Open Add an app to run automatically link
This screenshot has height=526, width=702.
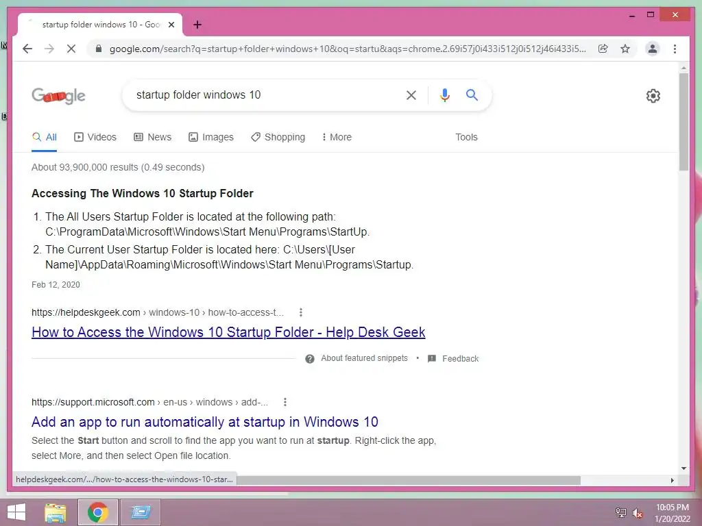204,422
